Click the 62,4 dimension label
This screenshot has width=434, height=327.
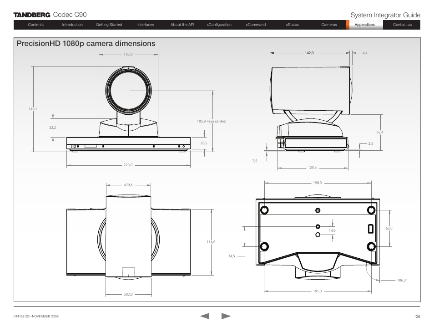(380, 132)
